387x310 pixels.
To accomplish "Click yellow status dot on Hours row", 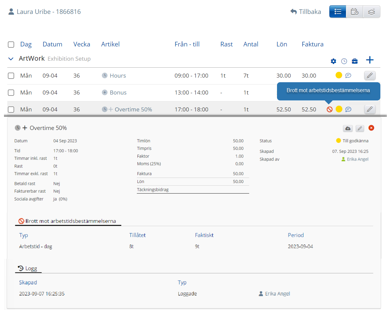I will (x=339, y=75).
